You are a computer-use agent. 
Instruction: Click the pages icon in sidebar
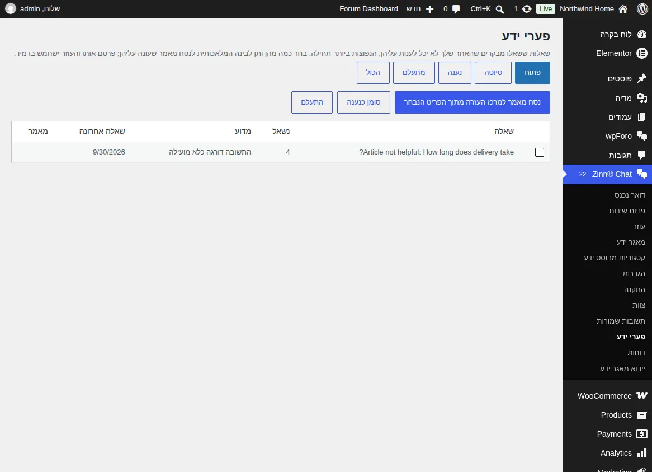(x=642, y=117)
